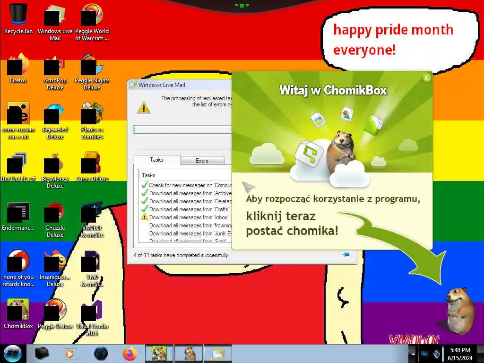Click '4 of 11 tasks have completed' status text
The image size is (484, 363).
tap(181, 255)
